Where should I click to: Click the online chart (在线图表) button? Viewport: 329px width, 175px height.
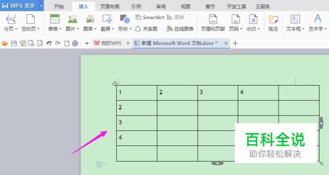tap(180, 29)
